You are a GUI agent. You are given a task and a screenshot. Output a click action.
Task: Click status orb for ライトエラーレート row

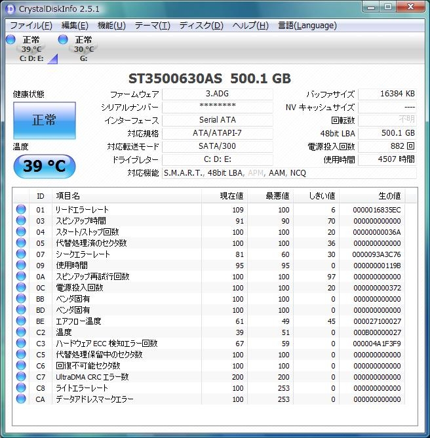(x=21, y=388)
